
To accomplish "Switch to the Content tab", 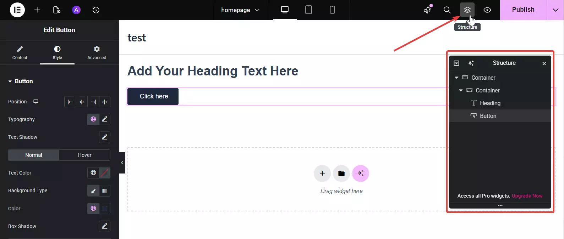I will click(20, 52).
